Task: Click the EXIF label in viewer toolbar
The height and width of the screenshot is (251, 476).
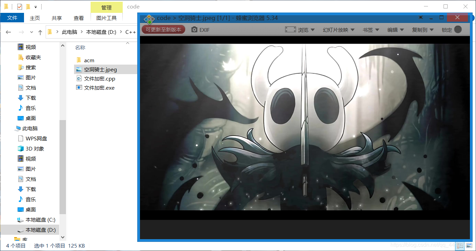Action: [x=205, y=30]
